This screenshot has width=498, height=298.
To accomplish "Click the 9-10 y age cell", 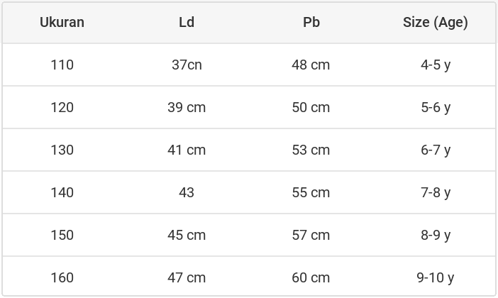I will point(435,277).
